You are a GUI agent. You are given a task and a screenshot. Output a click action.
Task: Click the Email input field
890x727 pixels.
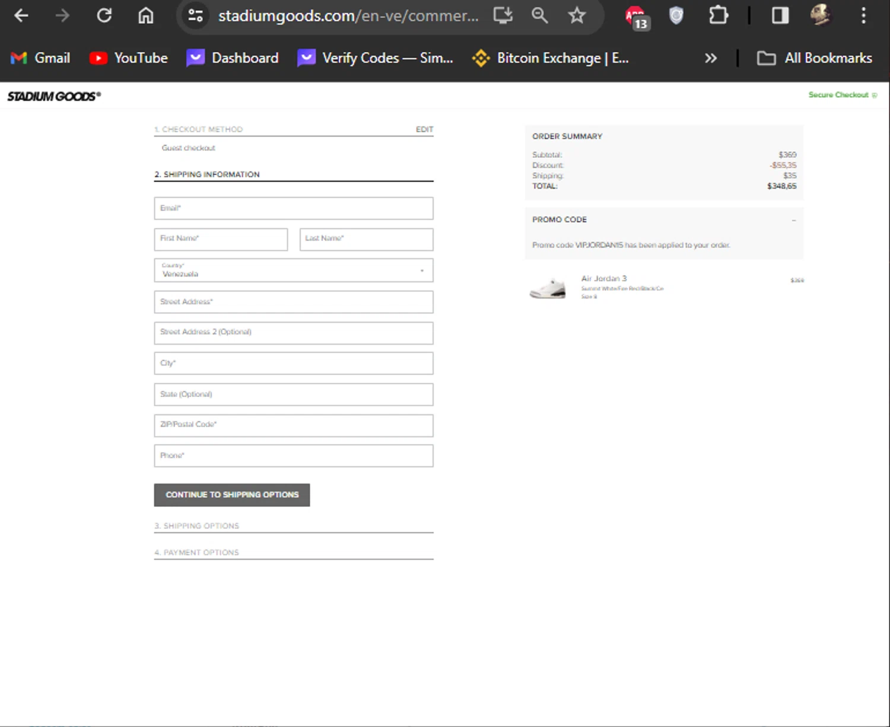293,208
